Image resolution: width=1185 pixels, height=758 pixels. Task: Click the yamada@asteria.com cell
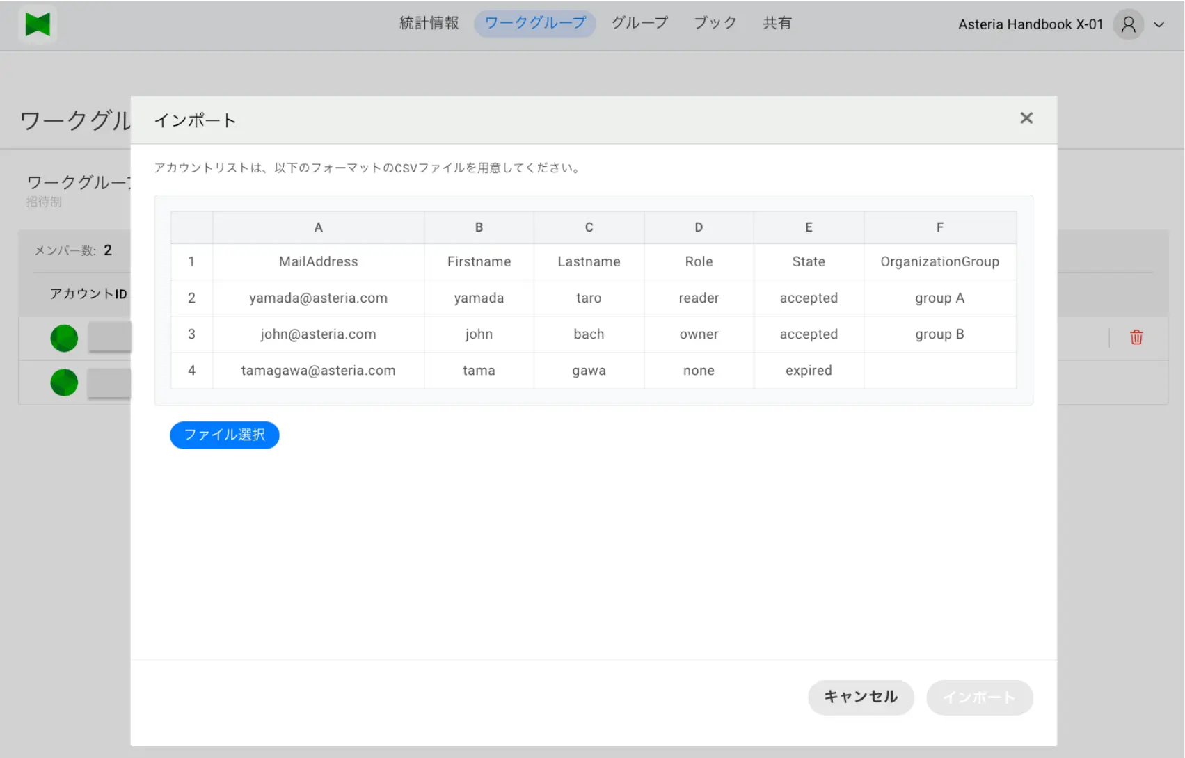coord(319,298)
